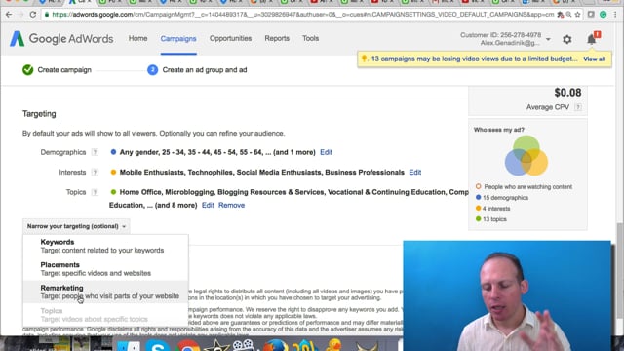Click the browser address bar URL
Image resolution: width=624 pixels, height=351 pixels.
[x=302, y=15]
